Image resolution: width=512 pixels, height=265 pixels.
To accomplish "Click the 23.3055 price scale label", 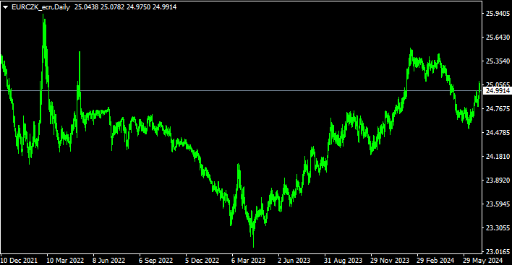I will (498, 227).
